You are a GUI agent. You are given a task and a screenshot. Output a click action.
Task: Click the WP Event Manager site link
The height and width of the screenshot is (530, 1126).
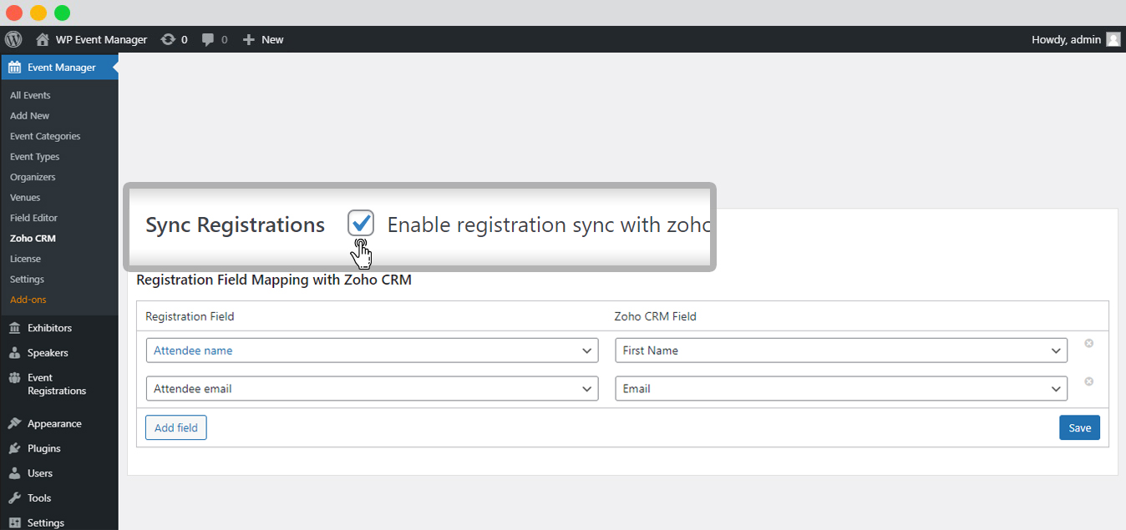tap(101, 39)
